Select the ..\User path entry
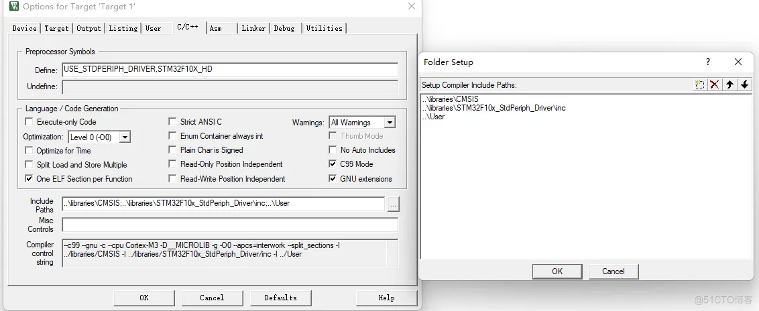The height and width of the screenshot is (311, 759). pyautogui.click(x=433, y=117)
